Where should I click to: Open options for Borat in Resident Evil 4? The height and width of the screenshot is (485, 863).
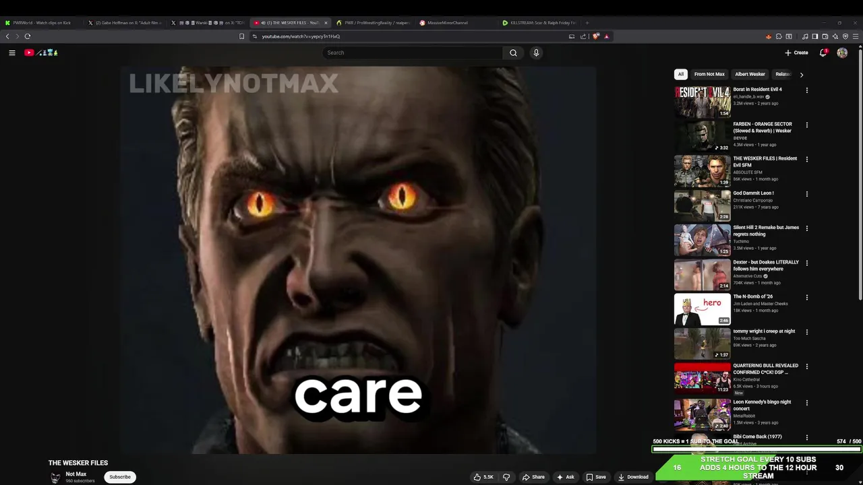click(806, 90)
